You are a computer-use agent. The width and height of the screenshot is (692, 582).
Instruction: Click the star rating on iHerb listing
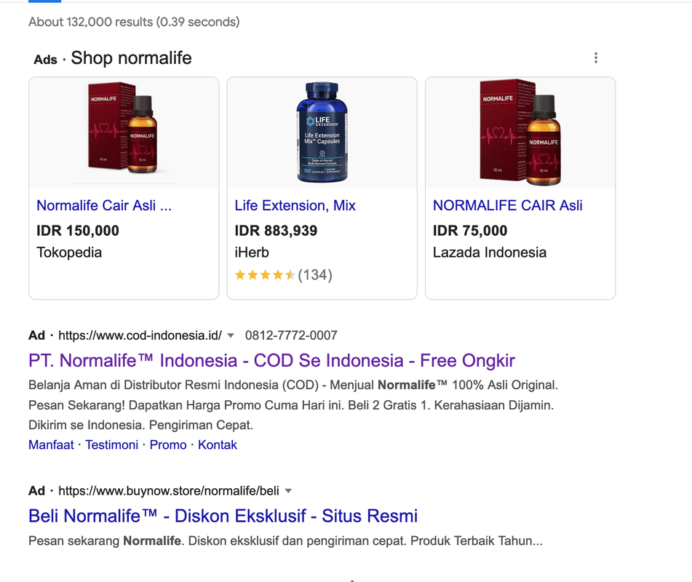click(265, 275)
